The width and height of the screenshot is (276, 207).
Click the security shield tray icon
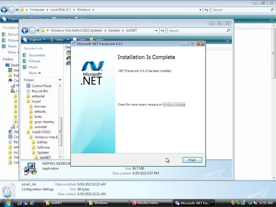pos(233,203)
